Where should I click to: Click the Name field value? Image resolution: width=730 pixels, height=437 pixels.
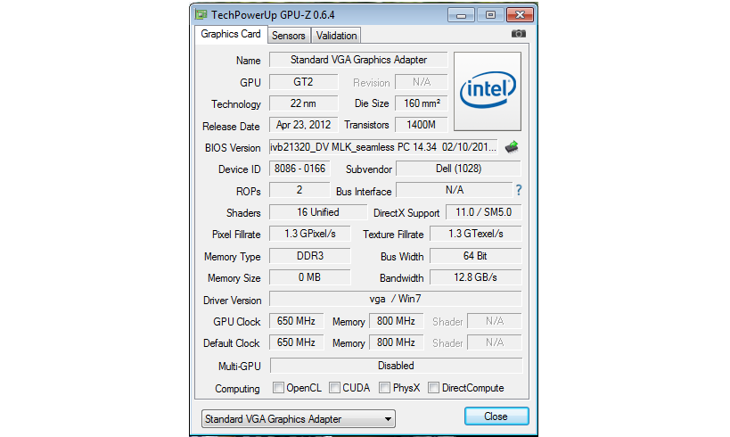[357, 60]
